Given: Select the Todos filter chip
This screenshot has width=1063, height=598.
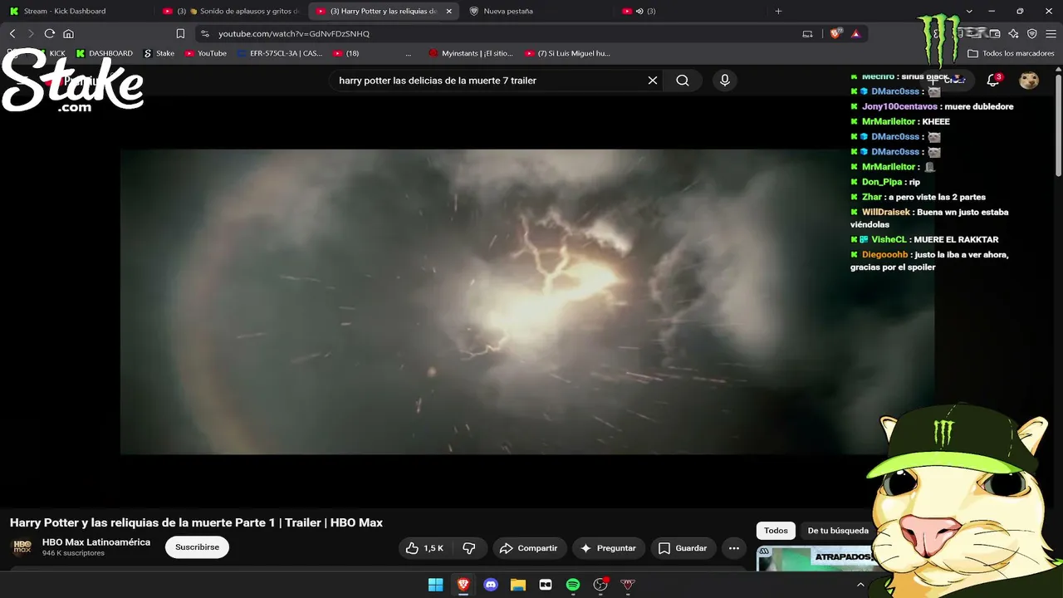Looking at the screenshot, I should click(776, 531).
